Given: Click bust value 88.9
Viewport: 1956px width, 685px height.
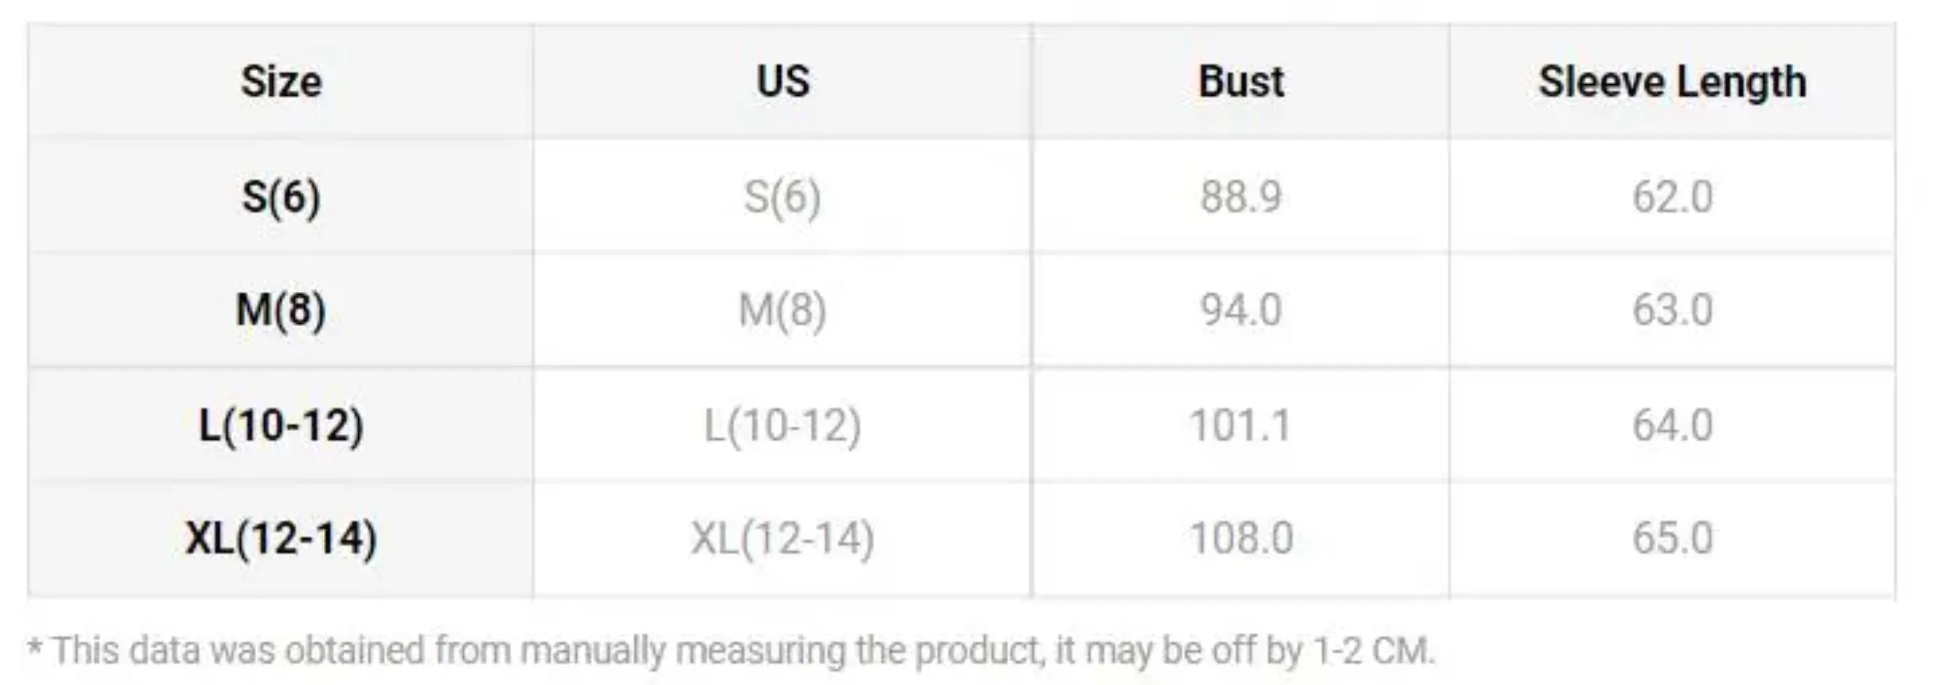Looking at the screenshot, I should [x=1241, y=197].
